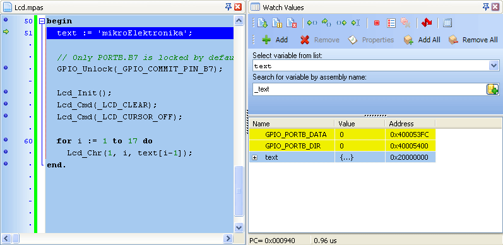The image size is (503, 245).
Task: Select the GPIO_PORTB_DATA watch row
Action: (342, 135)
